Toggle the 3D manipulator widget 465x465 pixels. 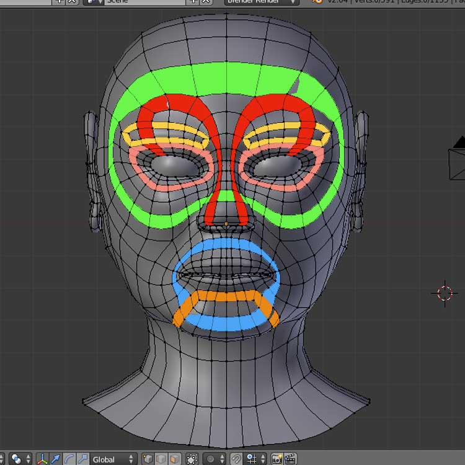(x=42, y=459)
